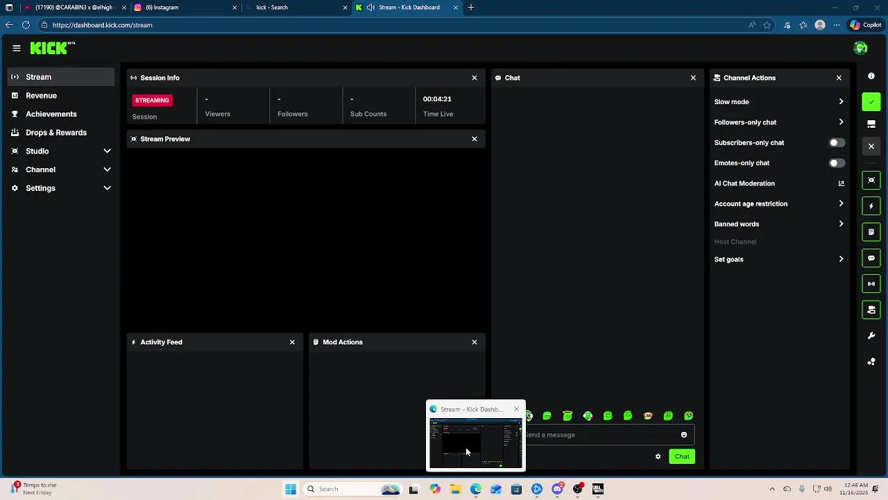Image resolution: width=888 pixels, height=500 pixels.
Task: Open AI Chat Moderation external link icon
Action: pyautogui.click(x=841, y=183)
